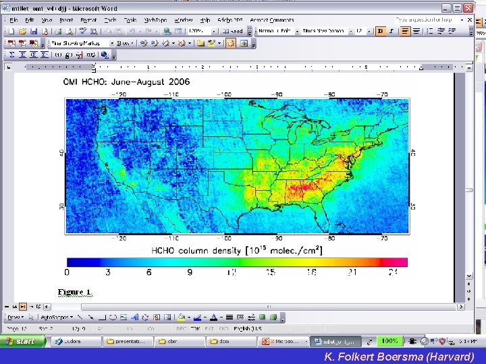This screenshot has width=486, height=364.
Task: Choose the Select Objects arrow tool
Action: 31,317
